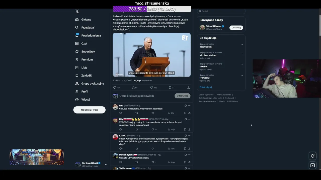Image resolution: width=321 pixels, height=180 pixels.
Task: Open the Grok floating button icon
Action: tap(312, 156)
